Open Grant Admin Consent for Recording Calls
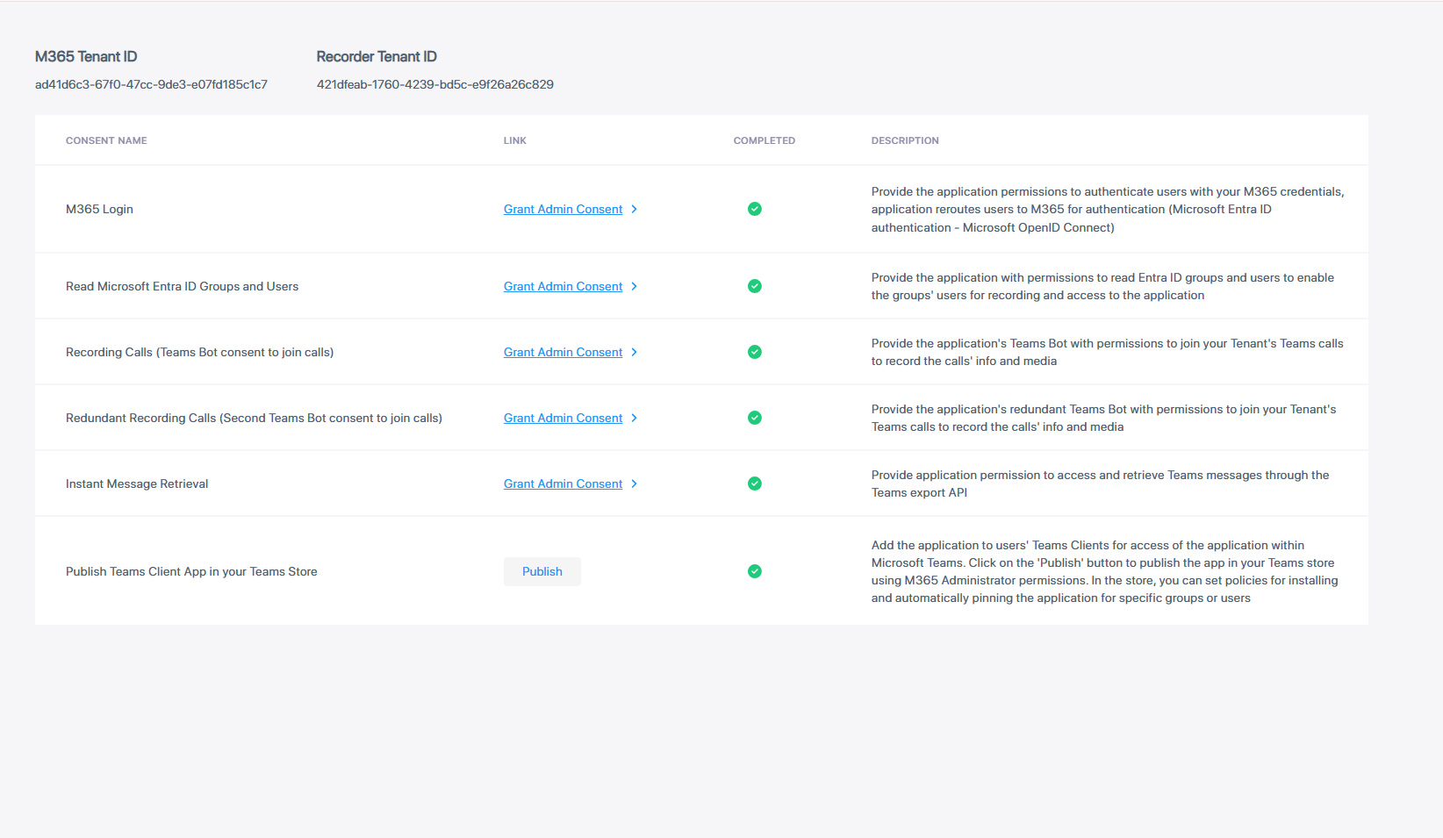The height and width of the screenshot is (838, 1443). point(563,352)
